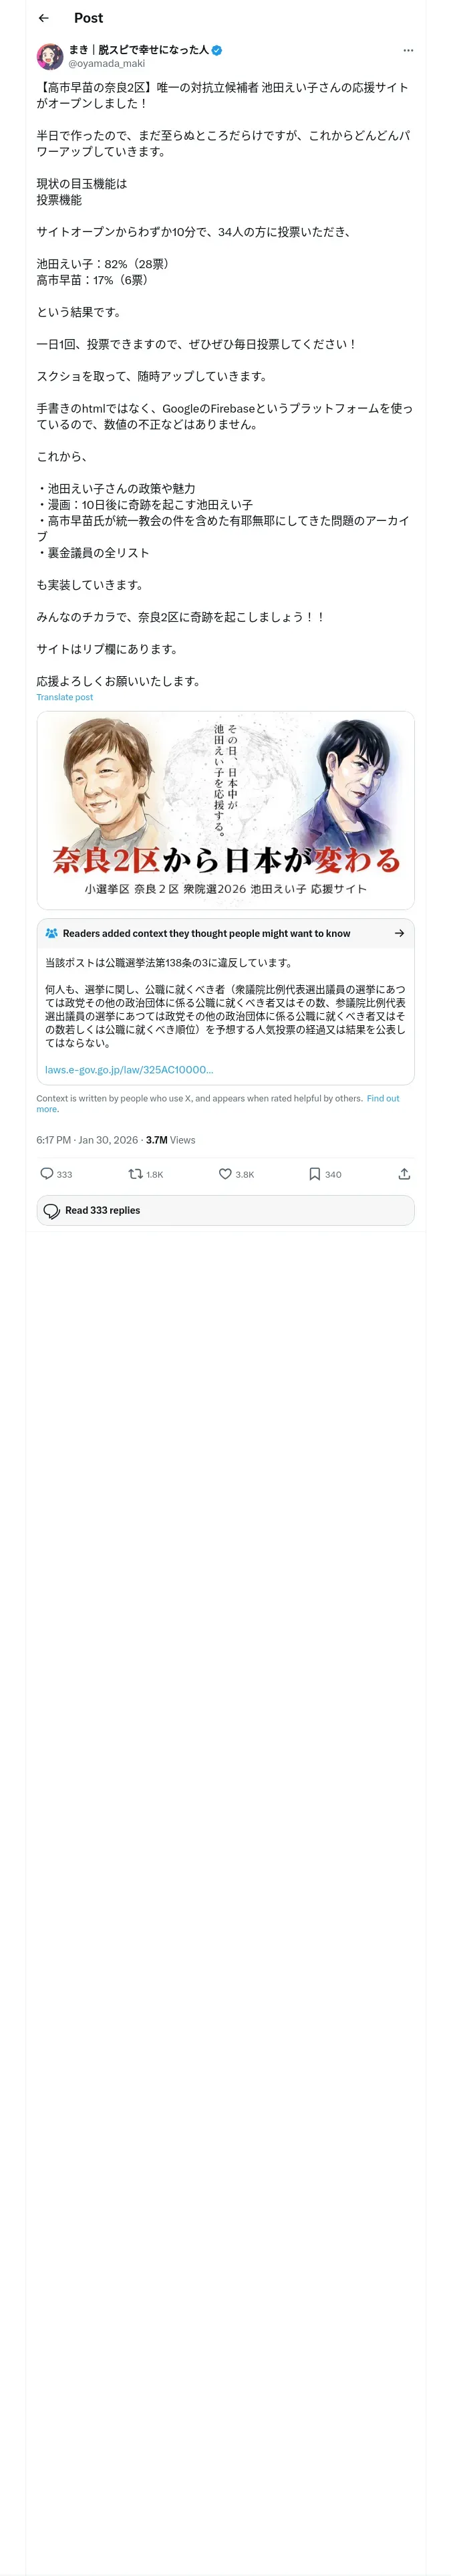Image resolution: width=451 pixels, height=2576 pixels.
Task: Click the Find out more link
Action: (x=382, y=1098)
